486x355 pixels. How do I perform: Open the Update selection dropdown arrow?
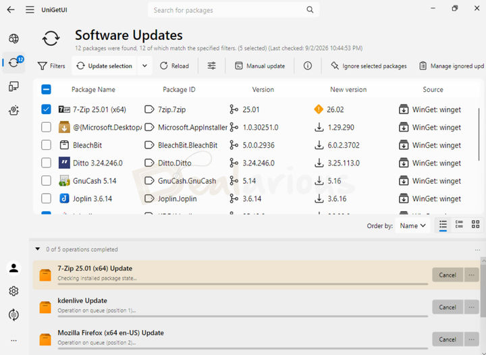pyautogui.click(x=144, y=65)
